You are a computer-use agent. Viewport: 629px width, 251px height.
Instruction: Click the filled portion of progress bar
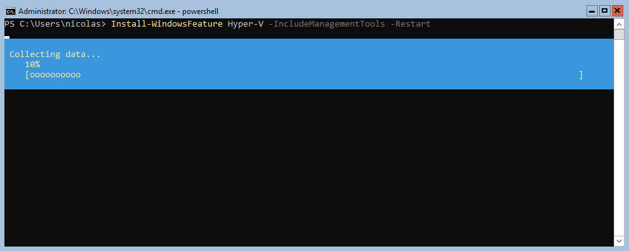coord(55,75)
